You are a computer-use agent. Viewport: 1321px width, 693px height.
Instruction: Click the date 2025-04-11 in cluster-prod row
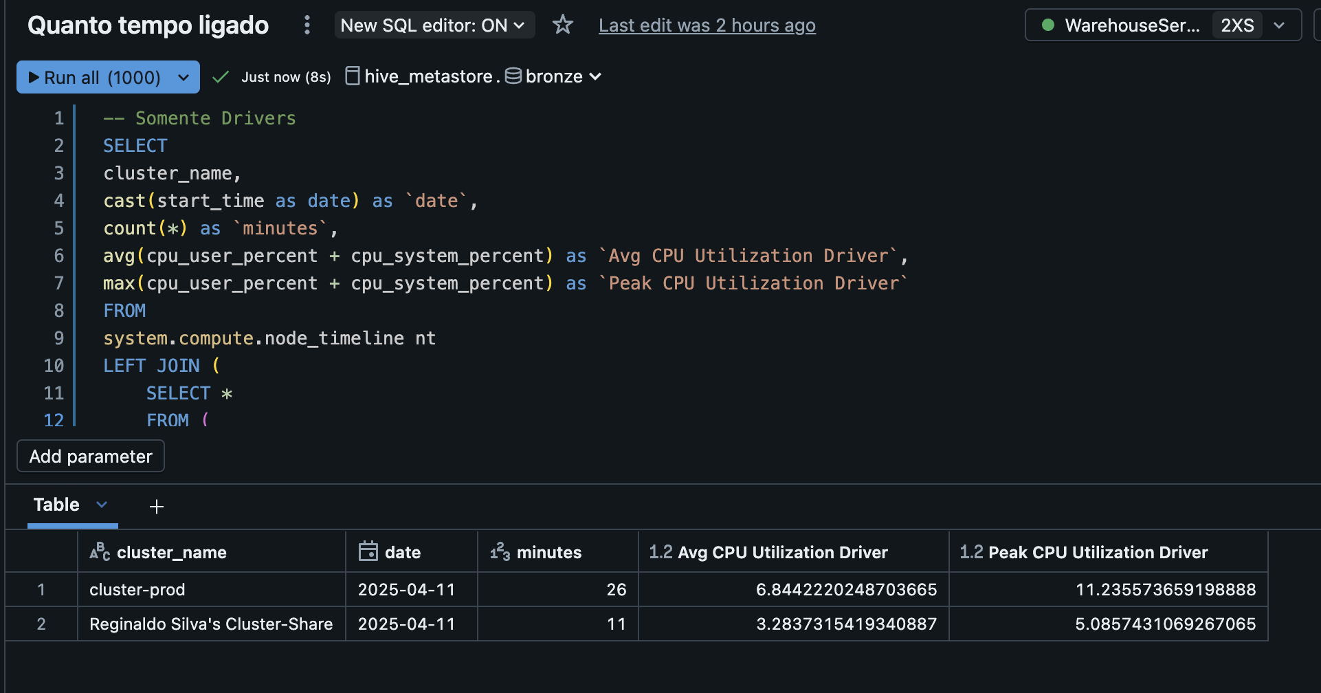[x=406, y=589]
